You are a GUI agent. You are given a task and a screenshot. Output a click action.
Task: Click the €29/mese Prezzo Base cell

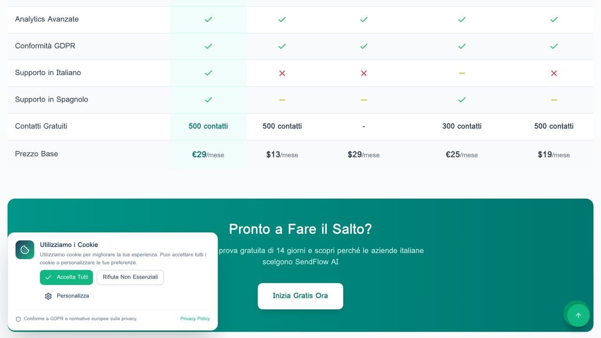point(208,154)
